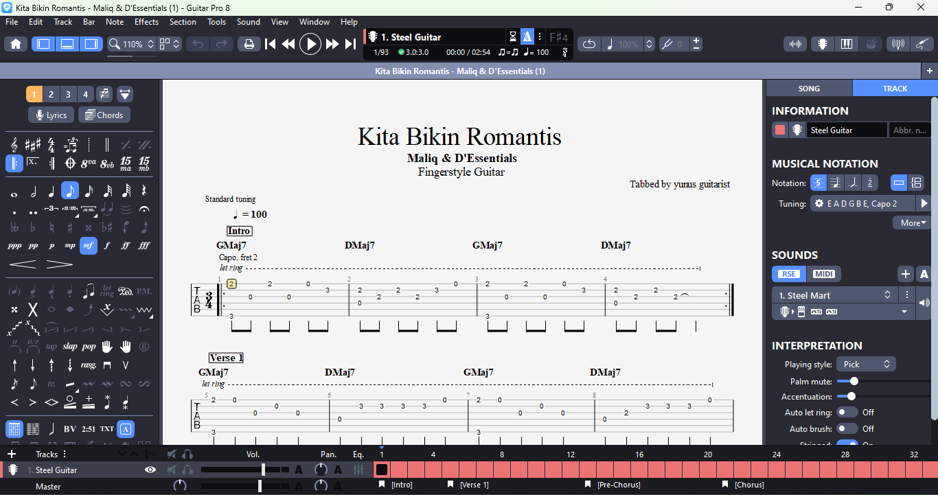Screen dimensions: 938x495
Task: Add rasgueado effect
Action: point(89,365)
